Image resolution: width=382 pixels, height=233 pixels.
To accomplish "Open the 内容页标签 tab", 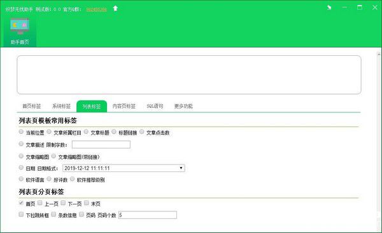I will [124, 106].
